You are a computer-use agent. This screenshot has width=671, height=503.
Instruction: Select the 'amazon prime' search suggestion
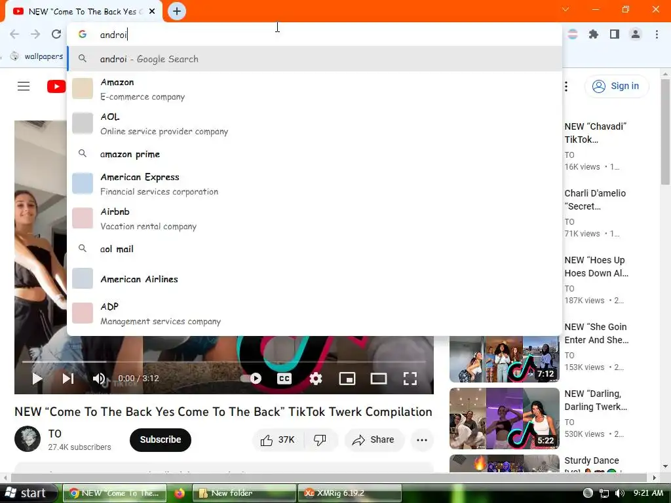click(x=315, y=154)
